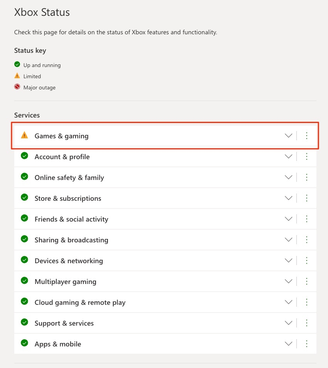Expand the Store & subscriptions chevron
The width and height of the screenshot is (328, 368).
(288, 198)
